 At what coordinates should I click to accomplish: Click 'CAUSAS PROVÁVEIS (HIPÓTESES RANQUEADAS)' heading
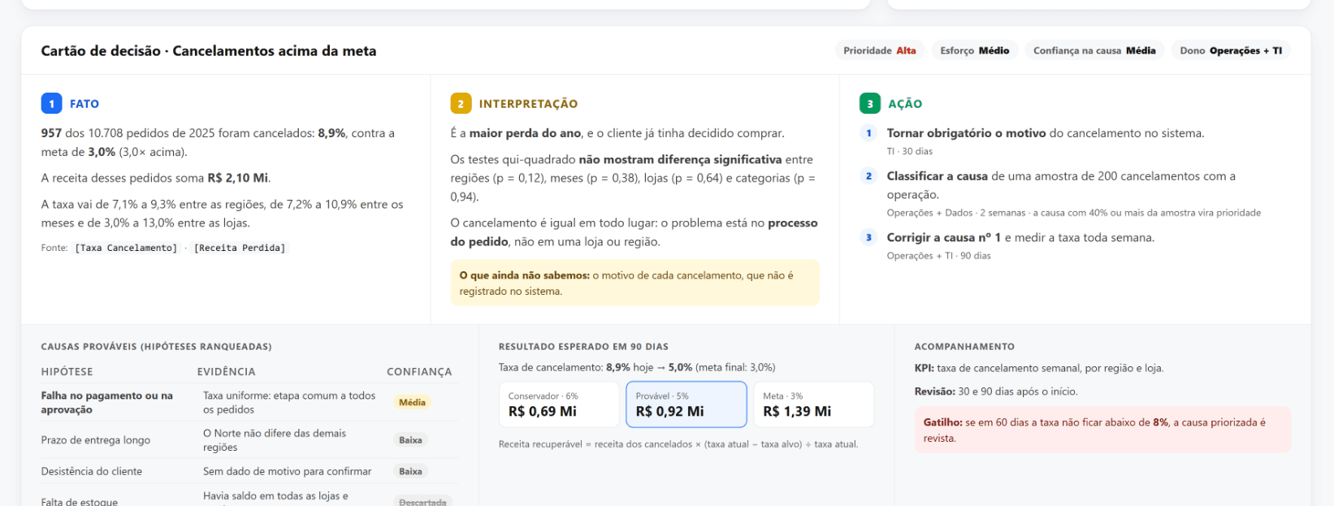(157, 347)
